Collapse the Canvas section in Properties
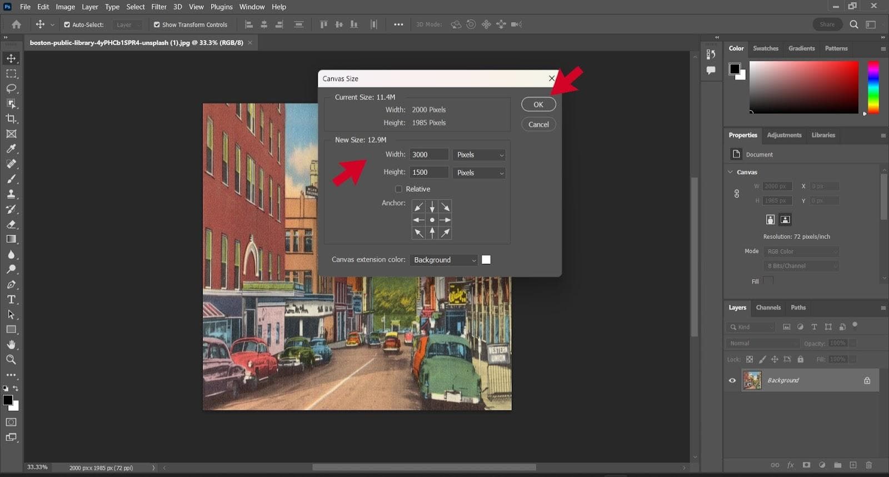Viewport: 889px width, 477px height. (x=731, y=172)
